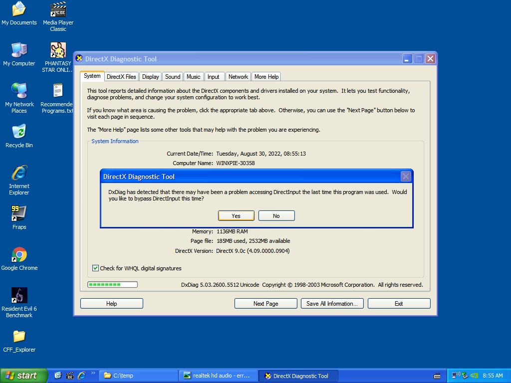Click the Help button

(x=111, y=304)
